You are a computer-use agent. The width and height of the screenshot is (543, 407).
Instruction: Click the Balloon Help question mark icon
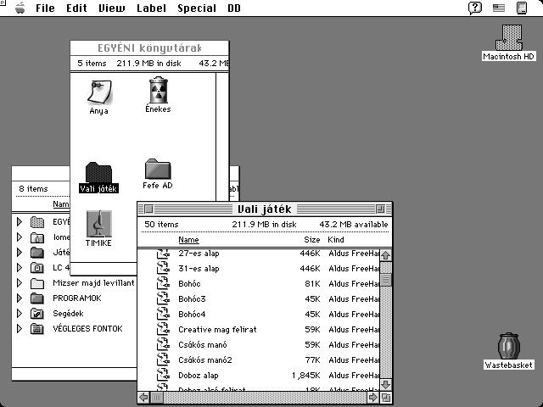[475, 8]
